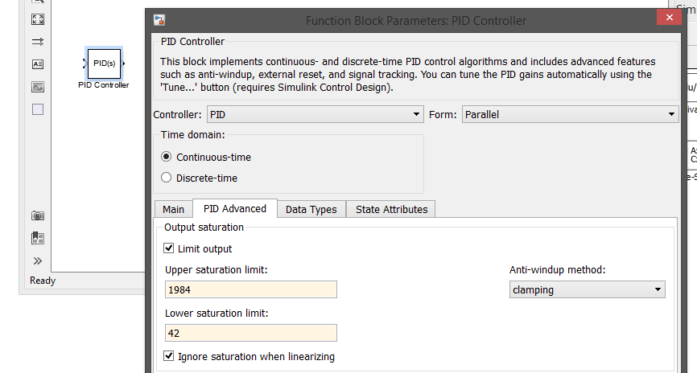Expand the palette double-chevron icon

pyautogui.click(x=37, y=260)
